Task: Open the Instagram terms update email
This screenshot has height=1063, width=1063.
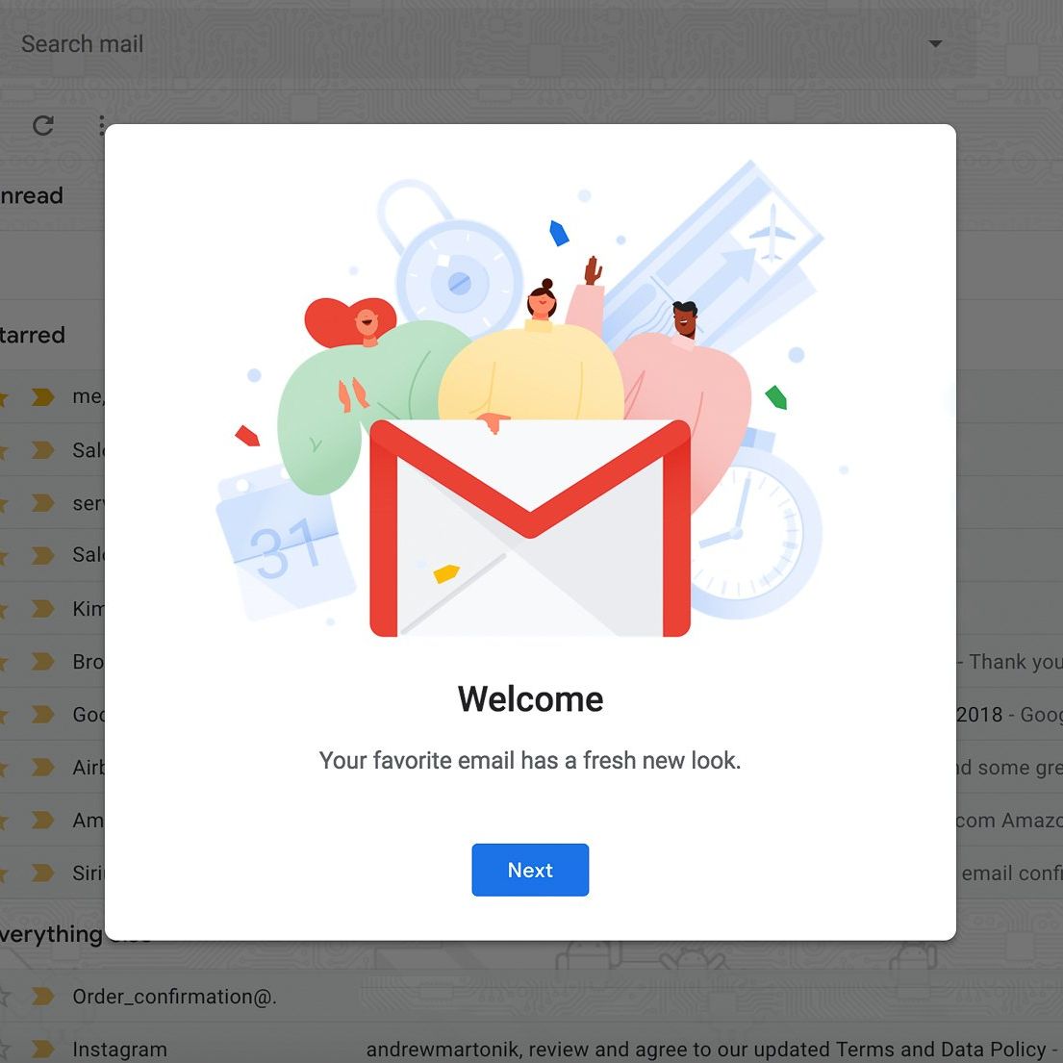Action: pyautogui.click(x=531, y=1049)
